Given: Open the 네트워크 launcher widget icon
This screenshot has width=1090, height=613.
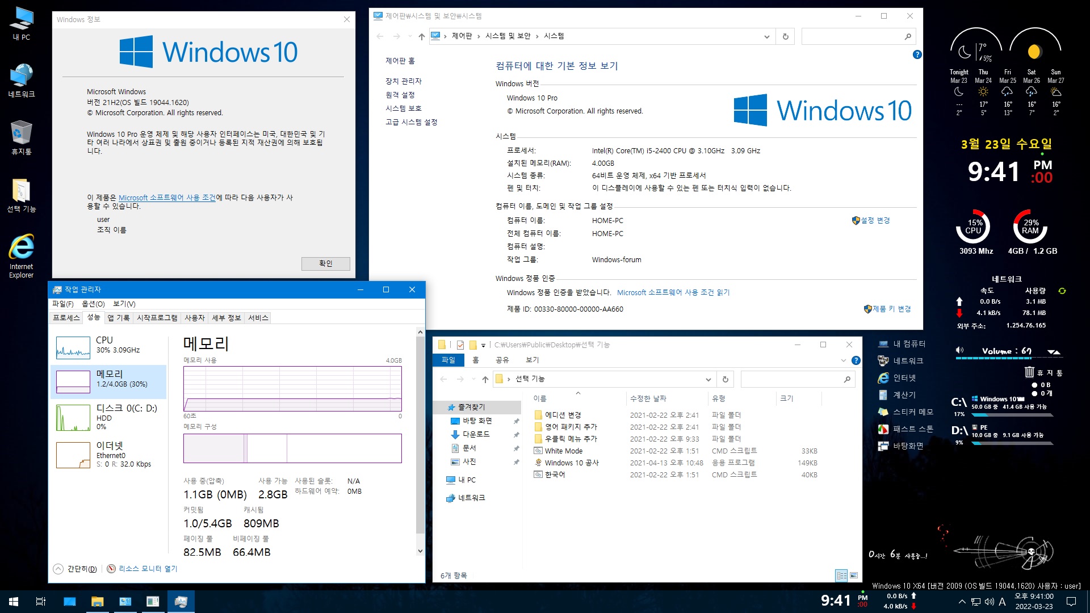Looking at the screenshot, I should pyautogui.click(x=883, y=361).
